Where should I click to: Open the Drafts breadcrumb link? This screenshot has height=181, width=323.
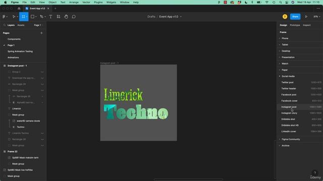(151, 17)
